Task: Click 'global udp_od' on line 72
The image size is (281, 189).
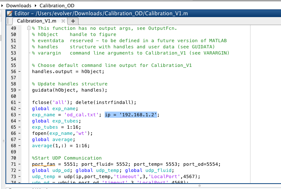Action: point(51,170)
